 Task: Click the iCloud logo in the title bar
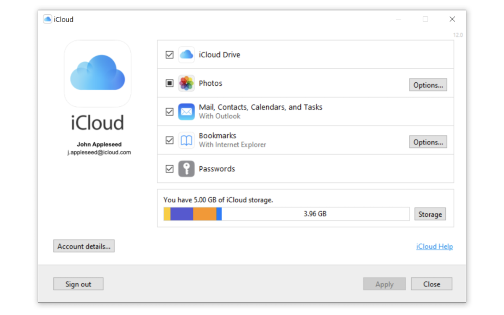[x=47, y=19]
